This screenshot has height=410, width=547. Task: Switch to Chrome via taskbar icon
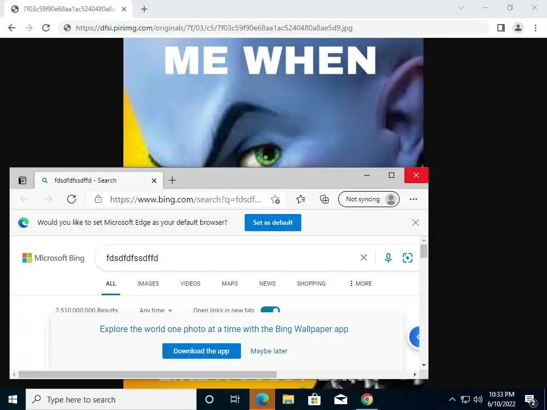pos(366,399)
